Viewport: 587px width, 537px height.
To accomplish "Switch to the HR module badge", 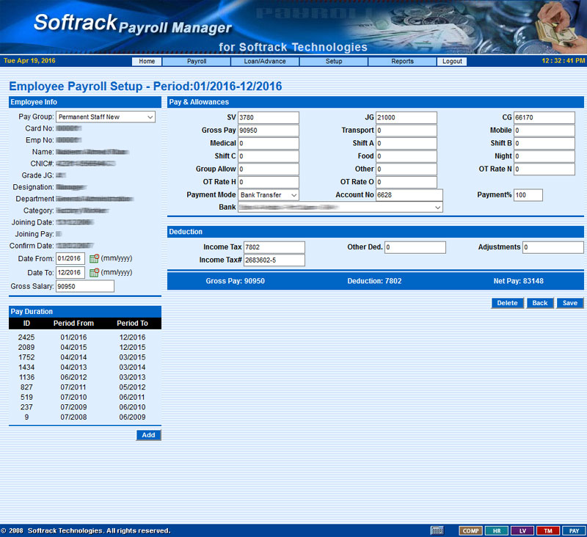I will pos(496,530).
